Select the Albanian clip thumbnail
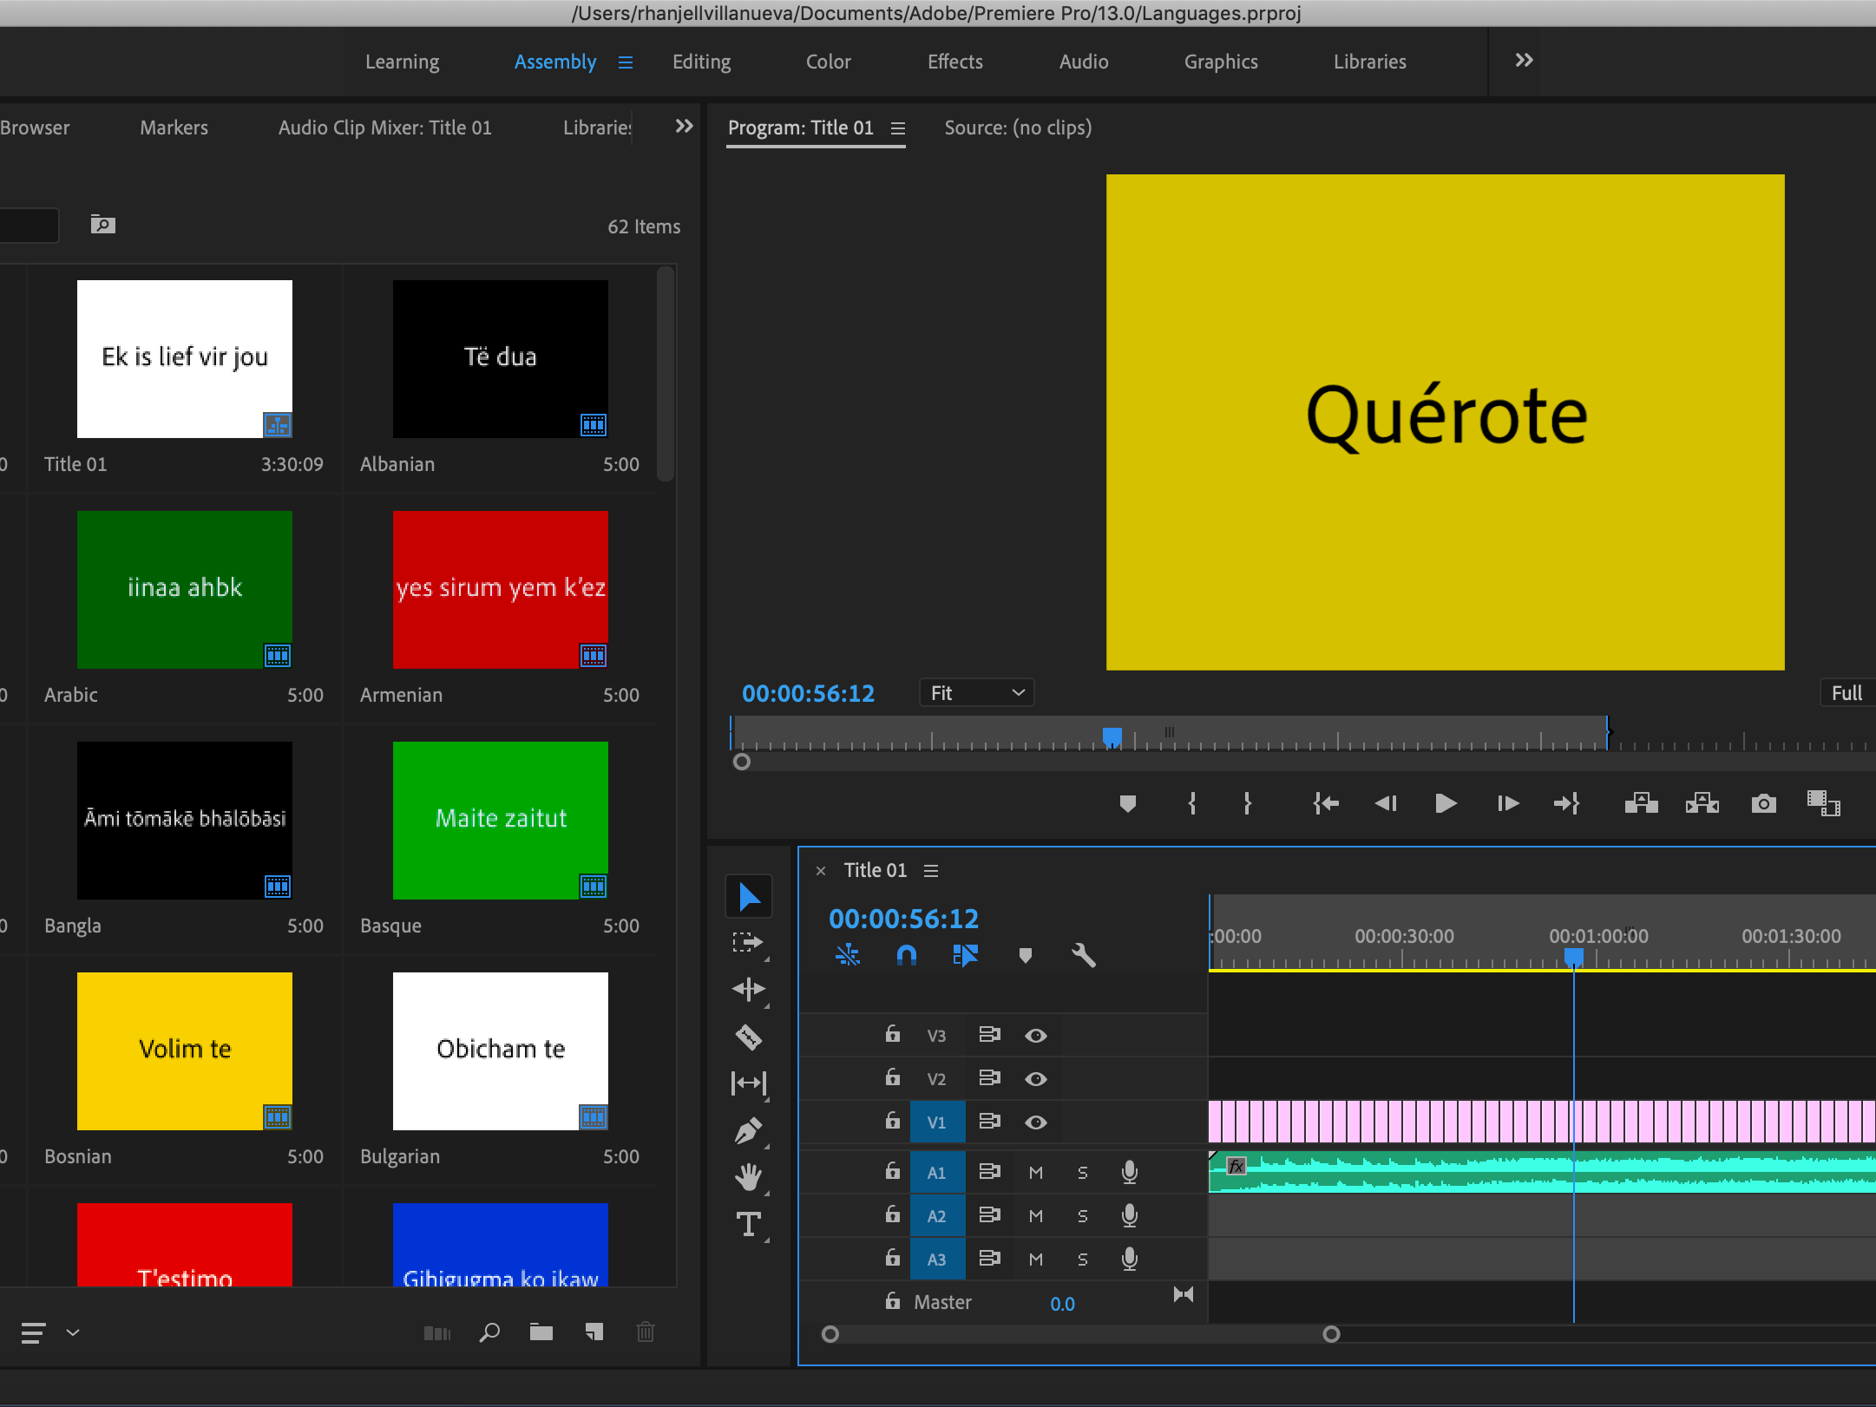Viewport: 1876px width, 1407px height. tap(500, 358)
